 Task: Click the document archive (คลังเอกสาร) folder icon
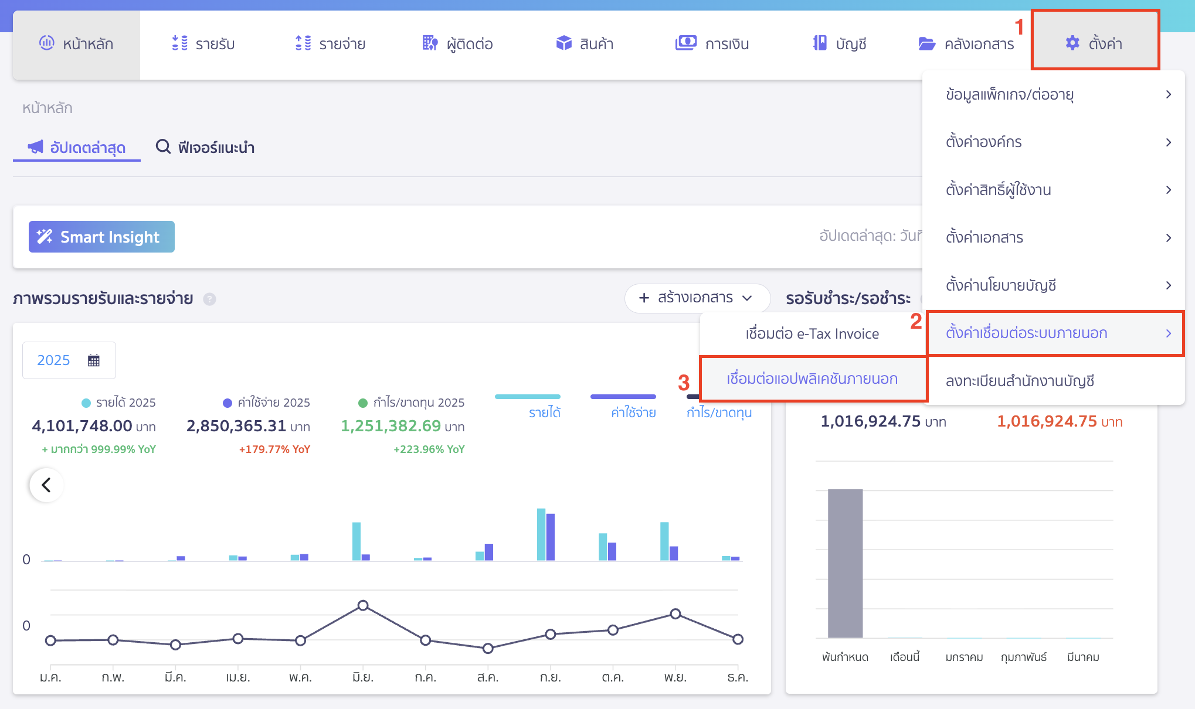coord(926,43)
